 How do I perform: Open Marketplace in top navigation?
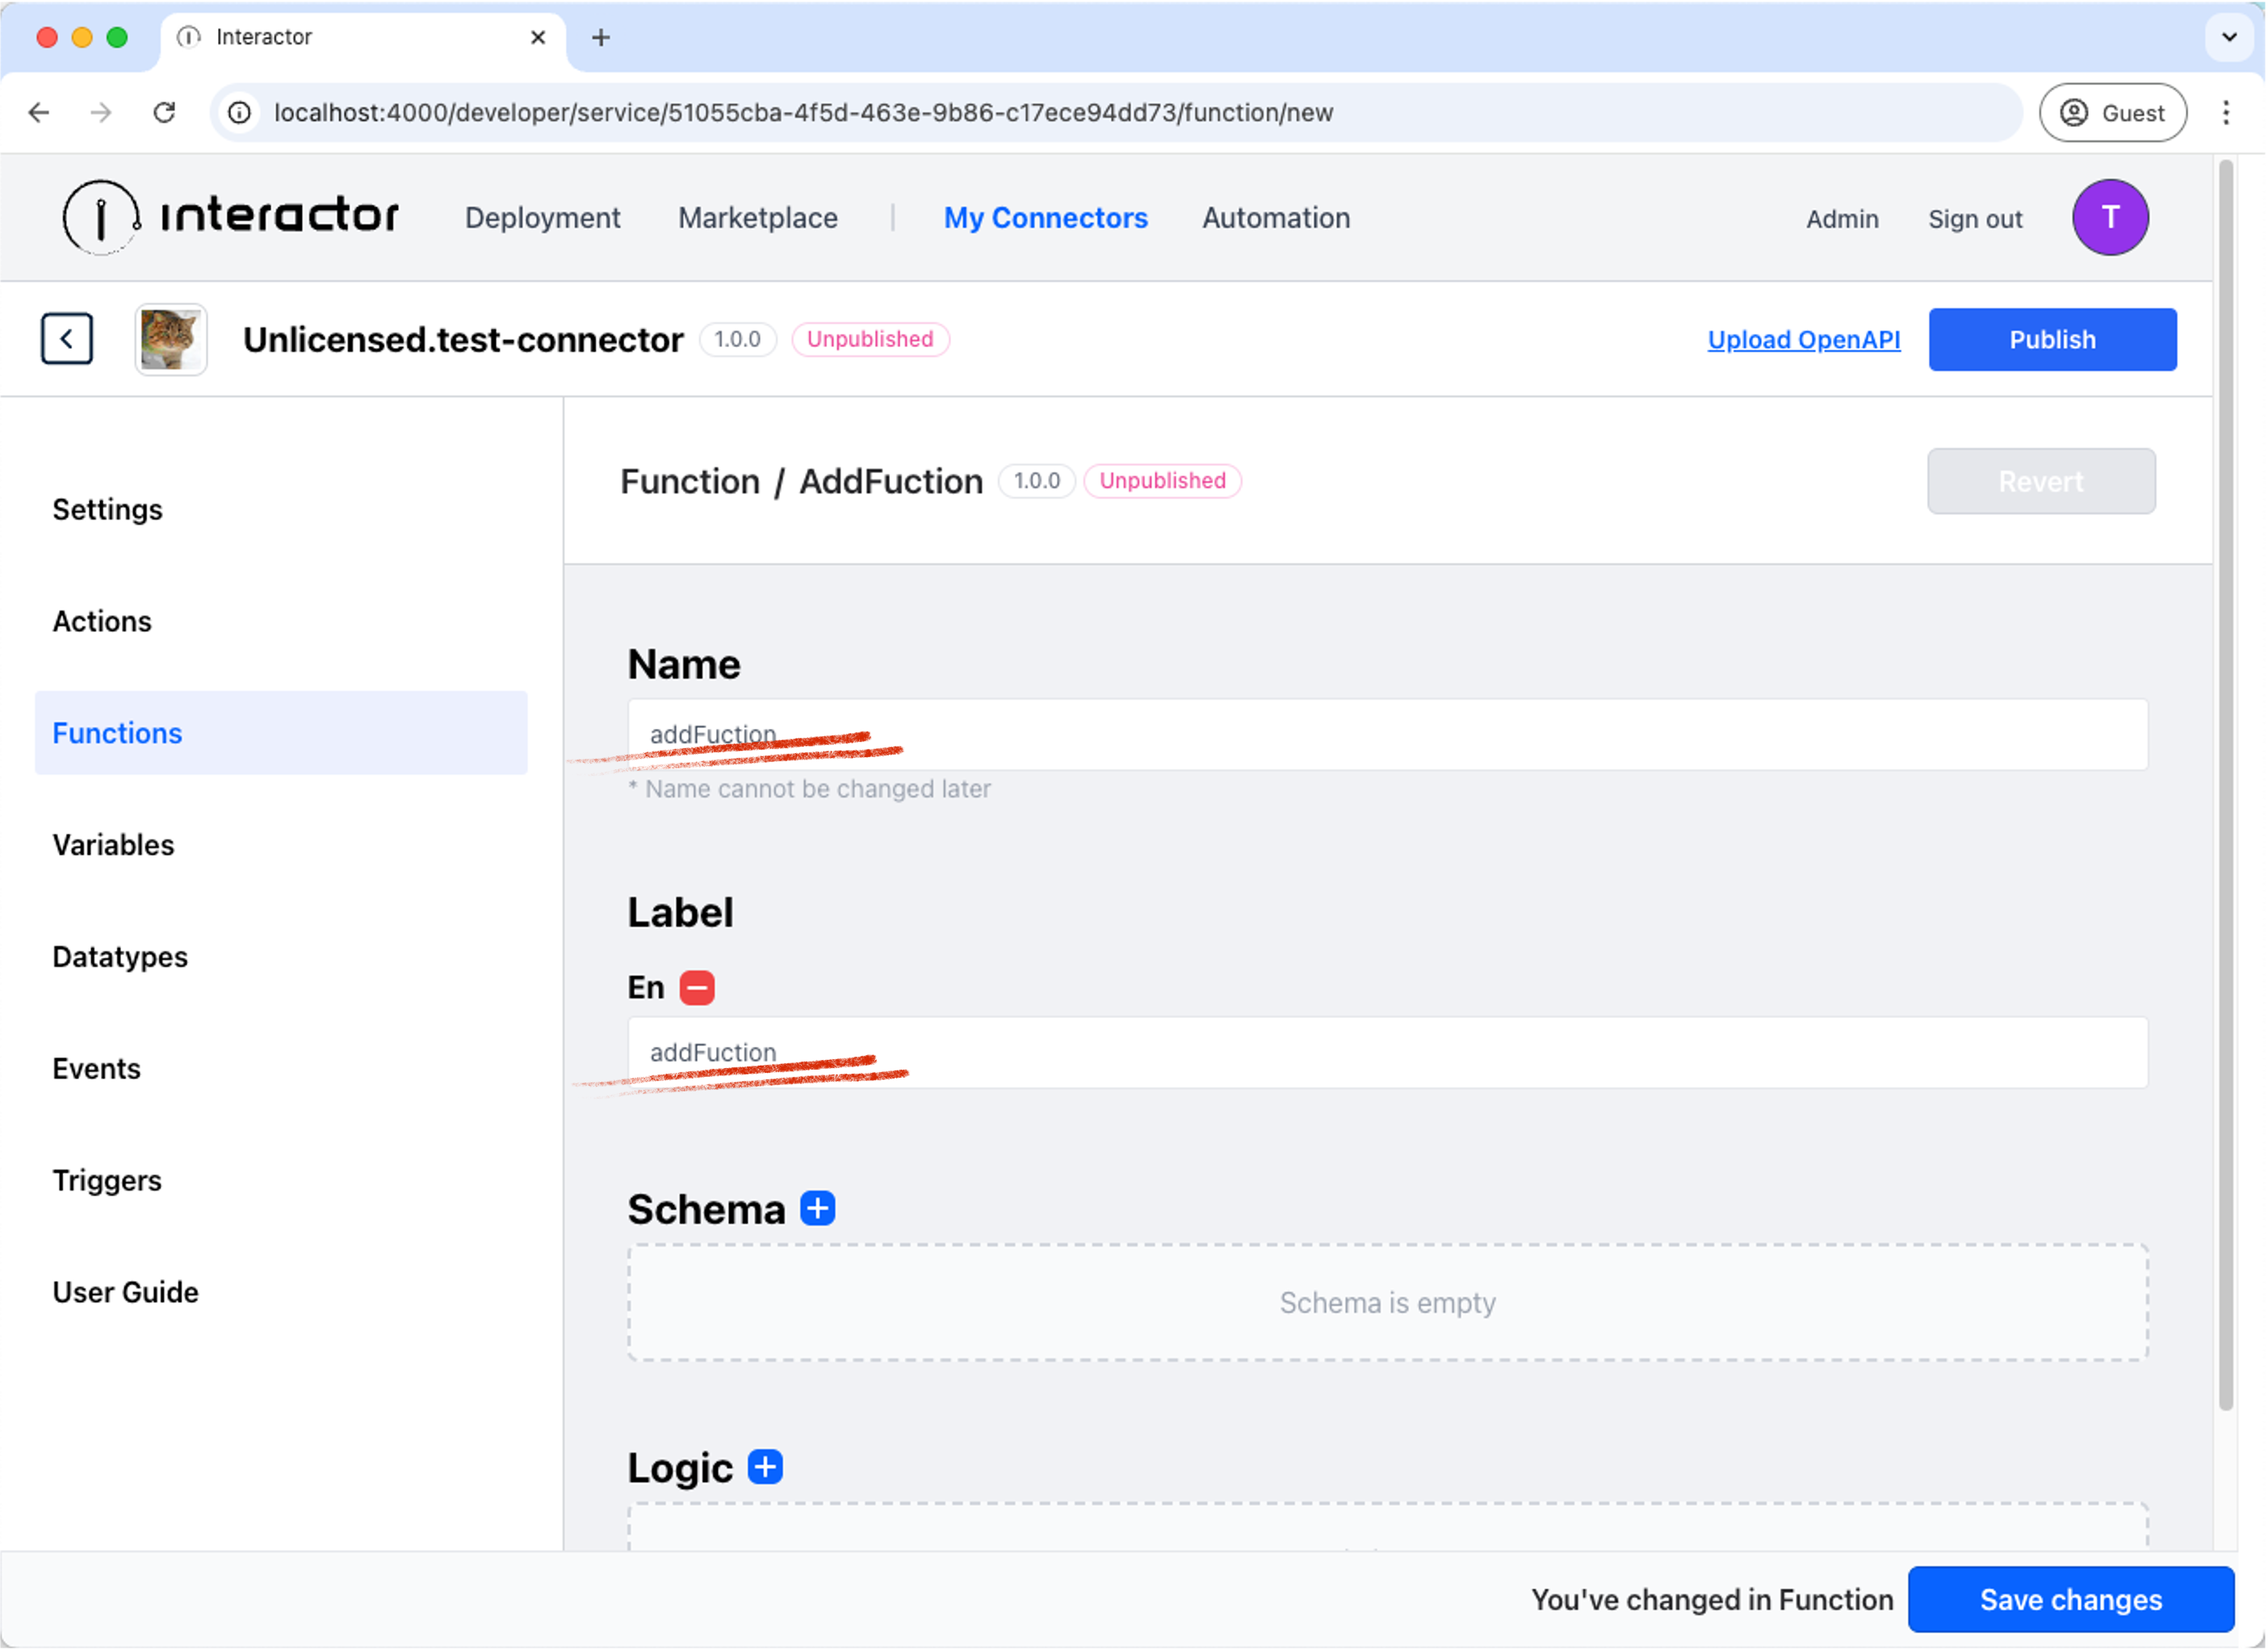(x=758, y=218)
